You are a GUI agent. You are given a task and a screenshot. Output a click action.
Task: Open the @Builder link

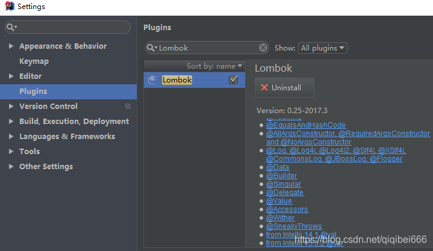tap(281, 176)
